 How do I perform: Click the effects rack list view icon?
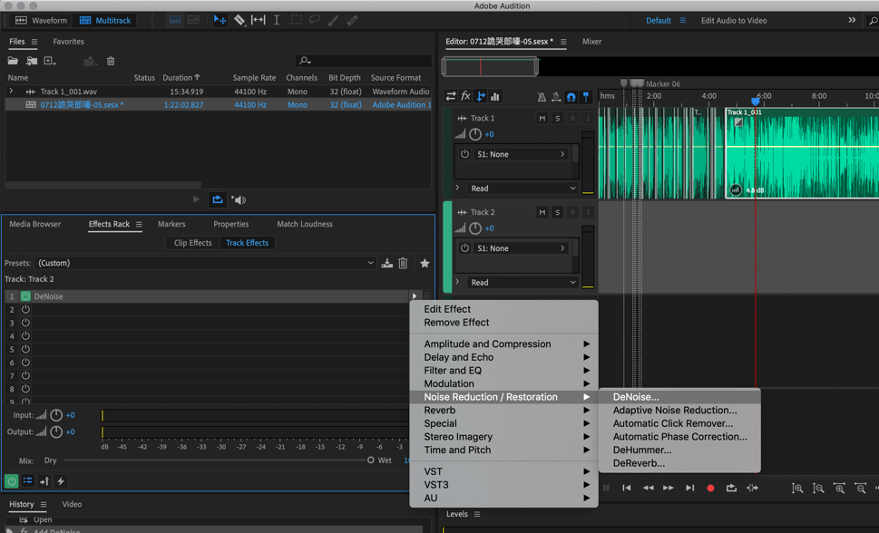click(x=27, y=480)
